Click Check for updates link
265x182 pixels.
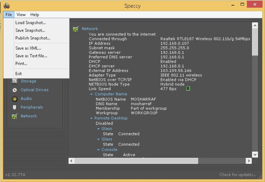(237, 175)
